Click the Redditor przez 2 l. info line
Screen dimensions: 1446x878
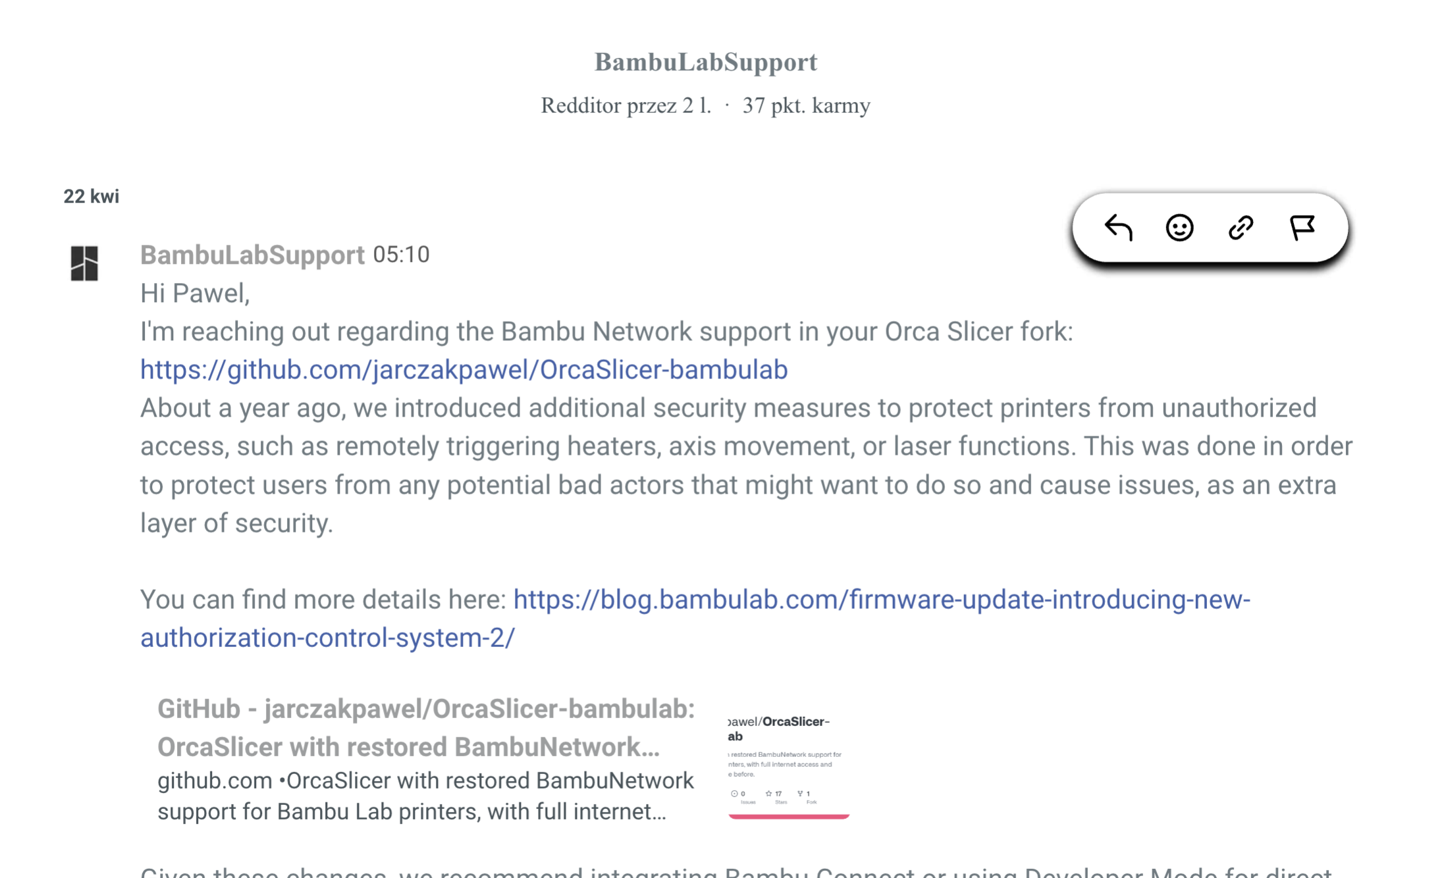pos(626,105)
